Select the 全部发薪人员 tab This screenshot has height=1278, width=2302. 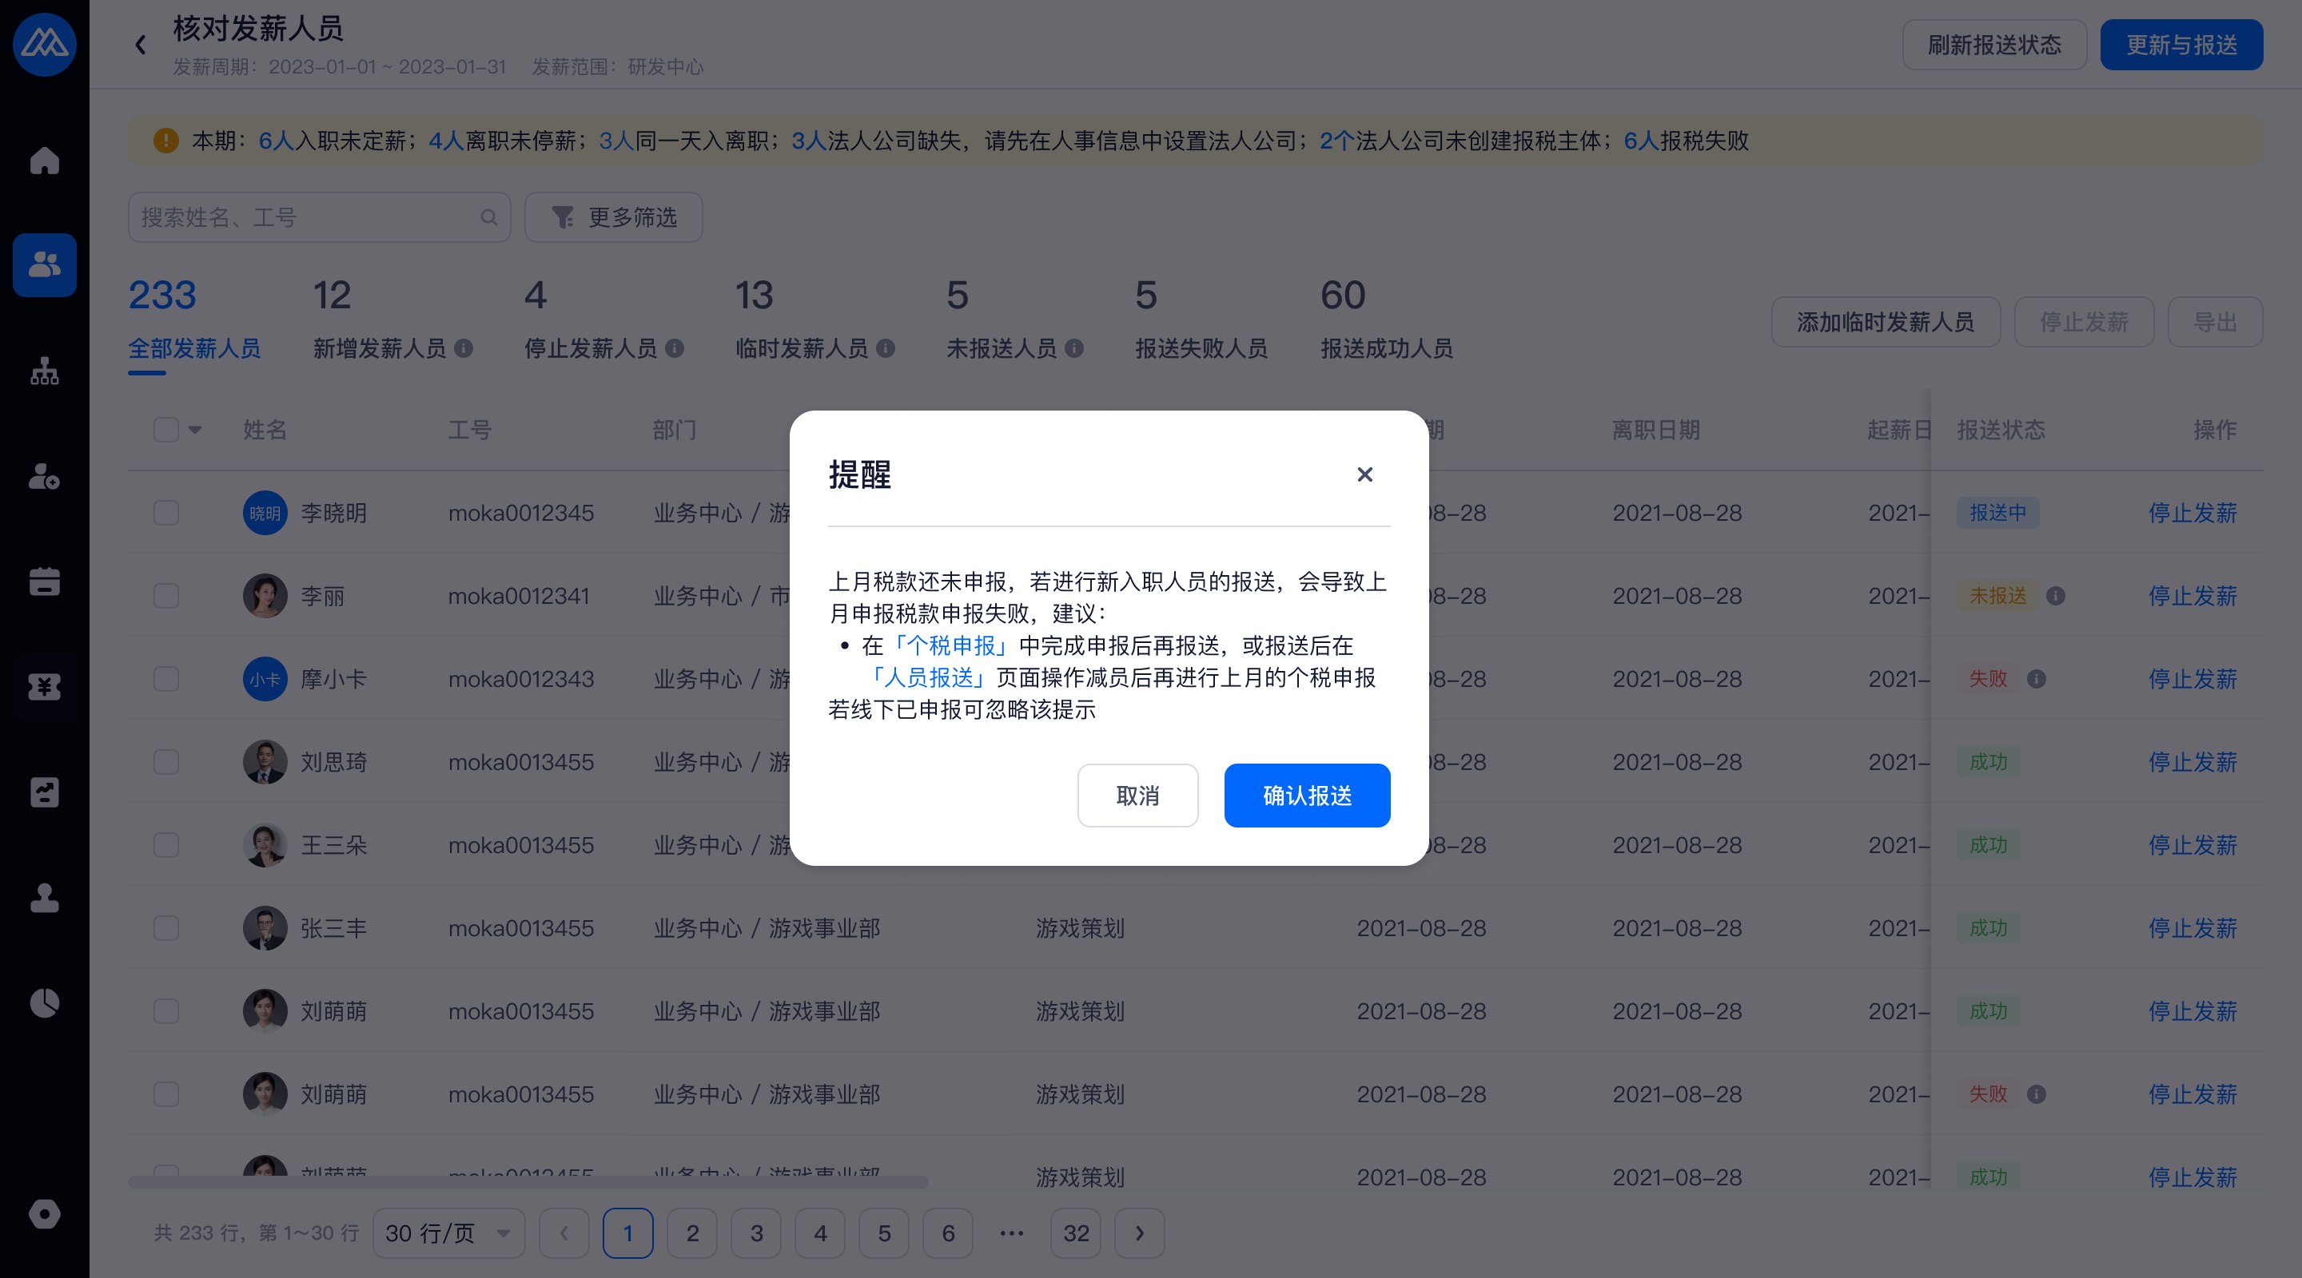[195, 322]
